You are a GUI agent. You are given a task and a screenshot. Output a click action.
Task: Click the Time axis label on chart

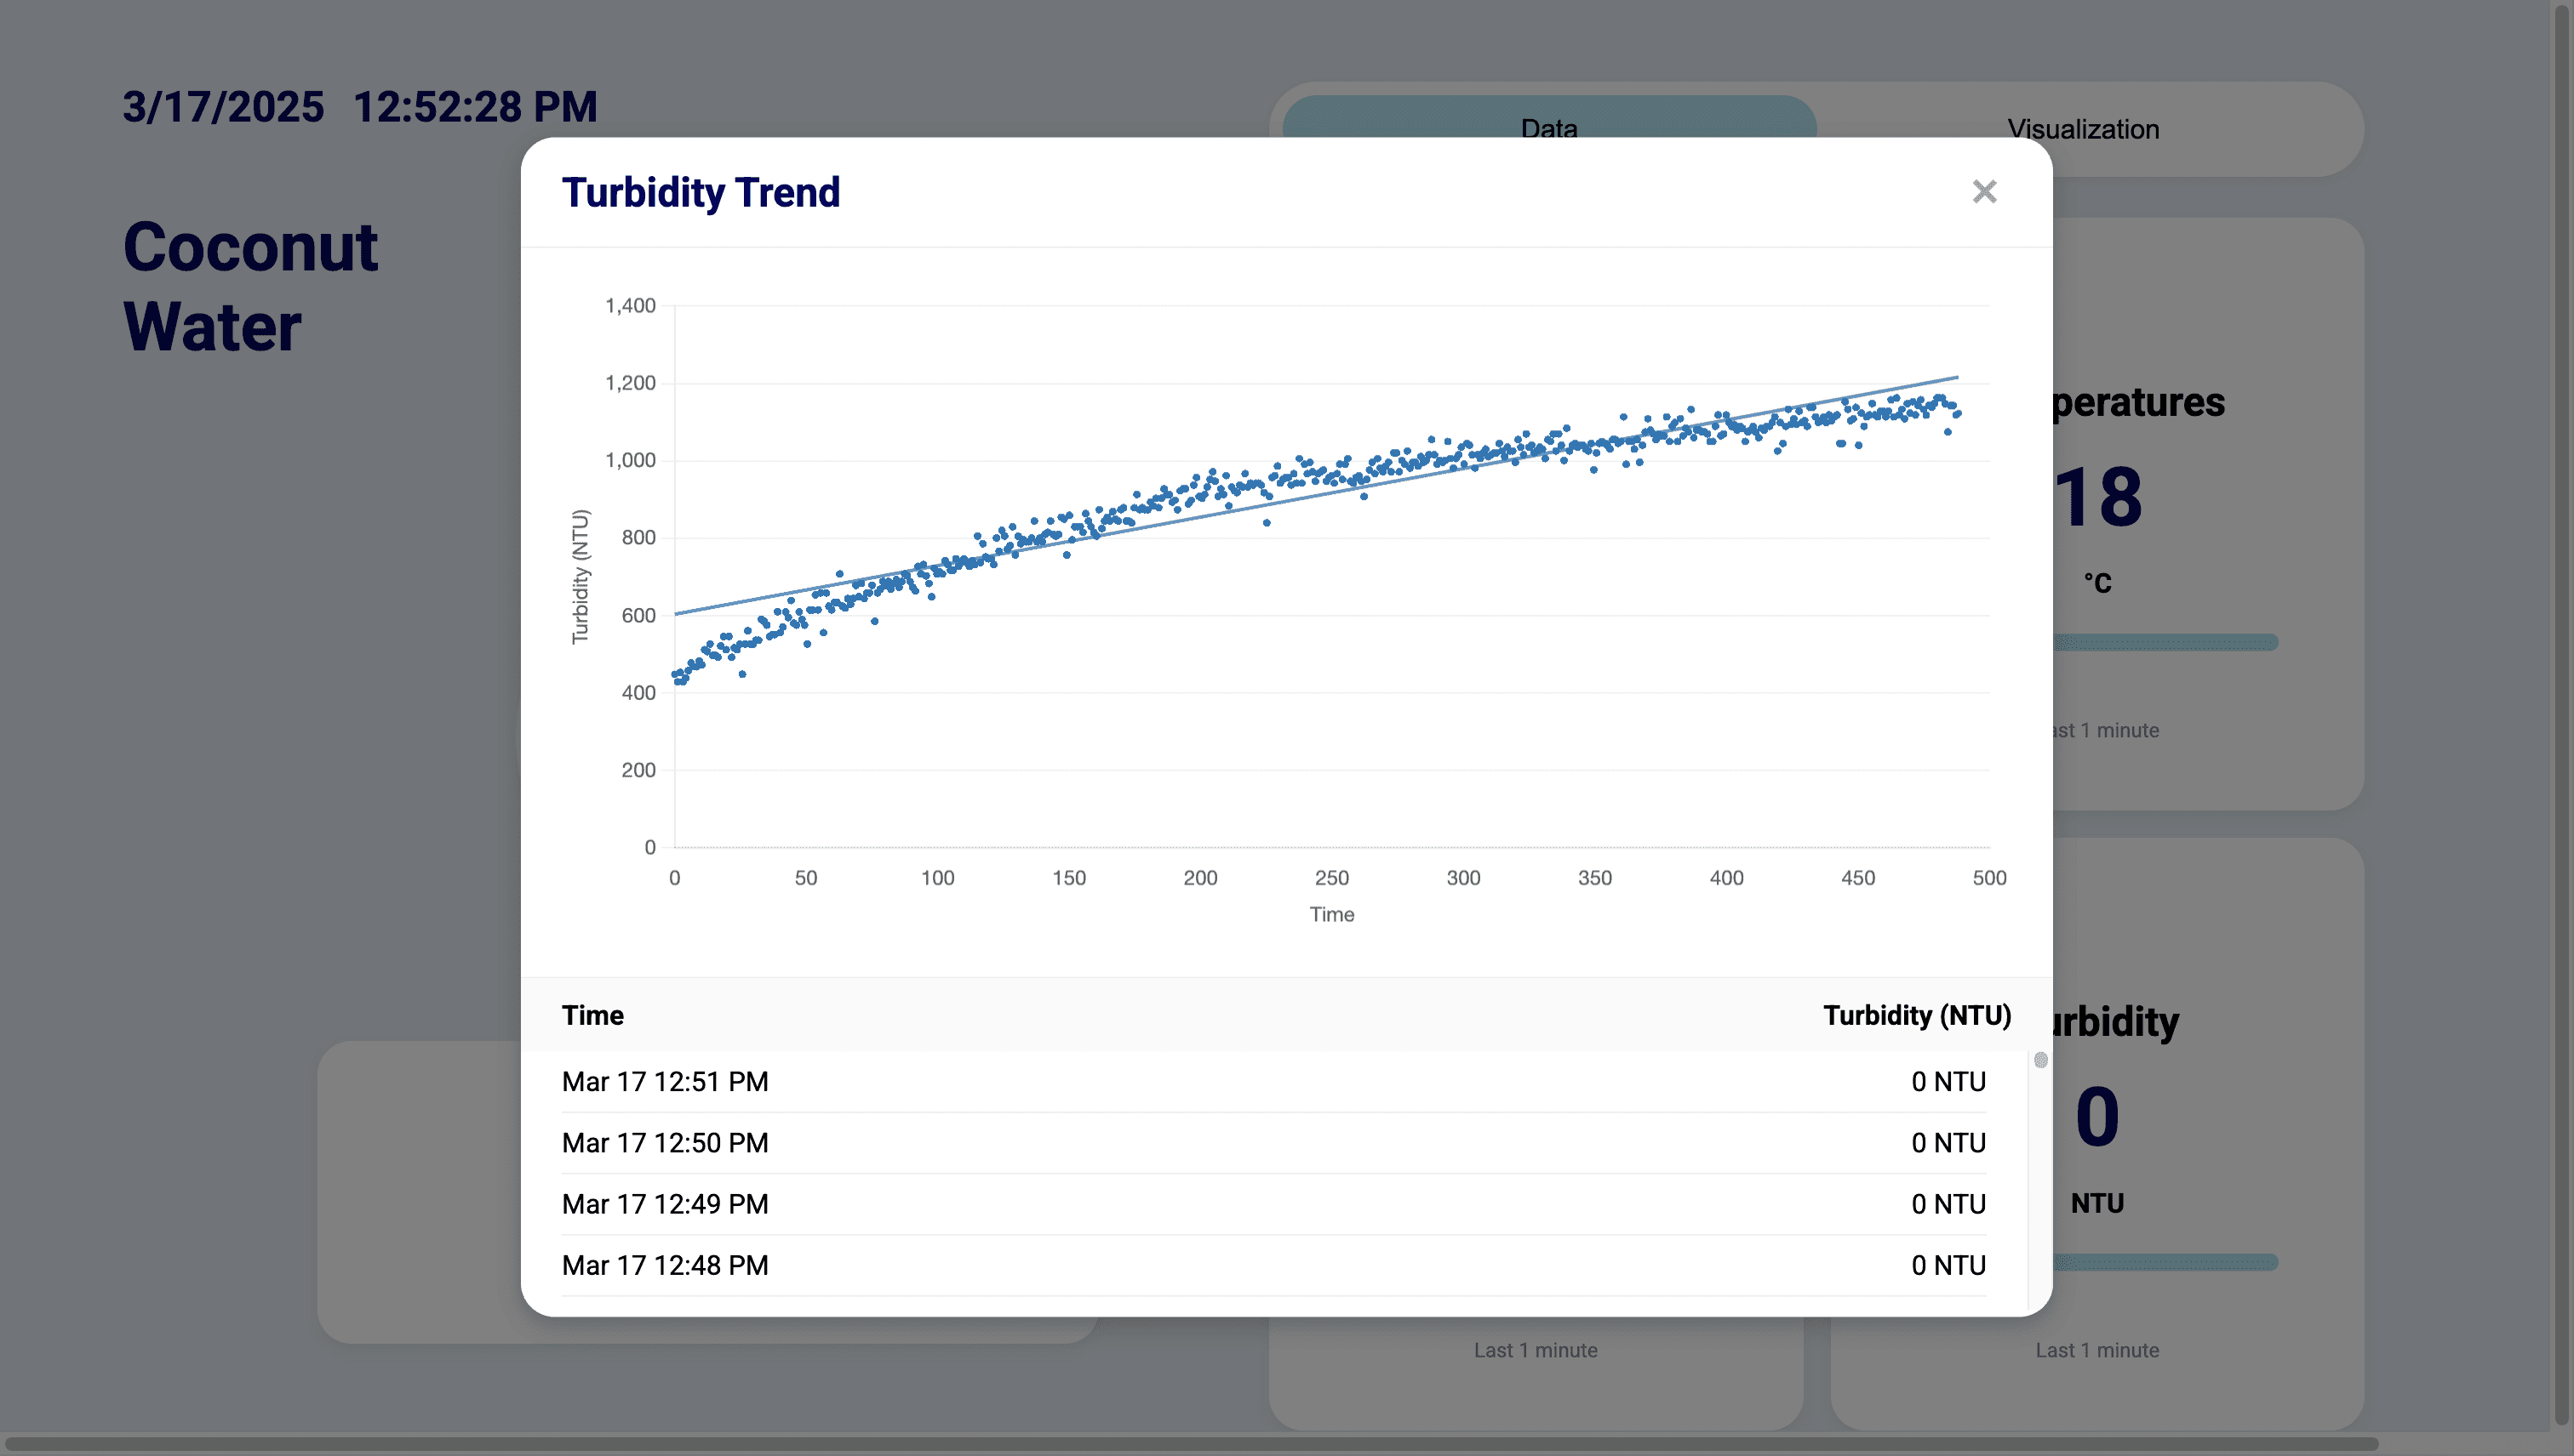pyautogui.click(x=1331, y=914)
